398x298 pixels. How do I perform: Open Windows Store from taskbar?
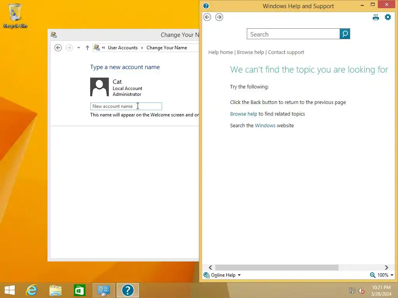tap(79, 290)
